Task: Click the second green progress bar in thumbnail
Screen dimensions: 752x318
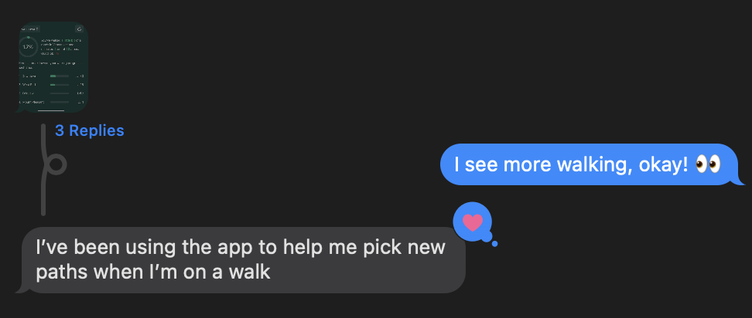Action: (60, 85)
